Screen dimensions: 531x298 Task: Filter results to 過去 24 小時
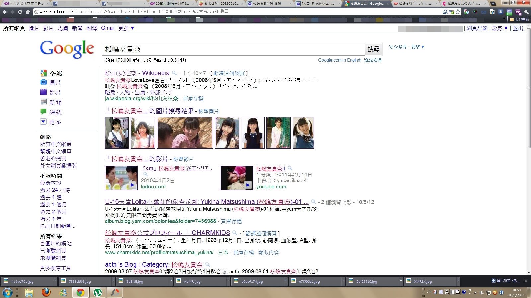pyautogui.click(x=55, y=190)
